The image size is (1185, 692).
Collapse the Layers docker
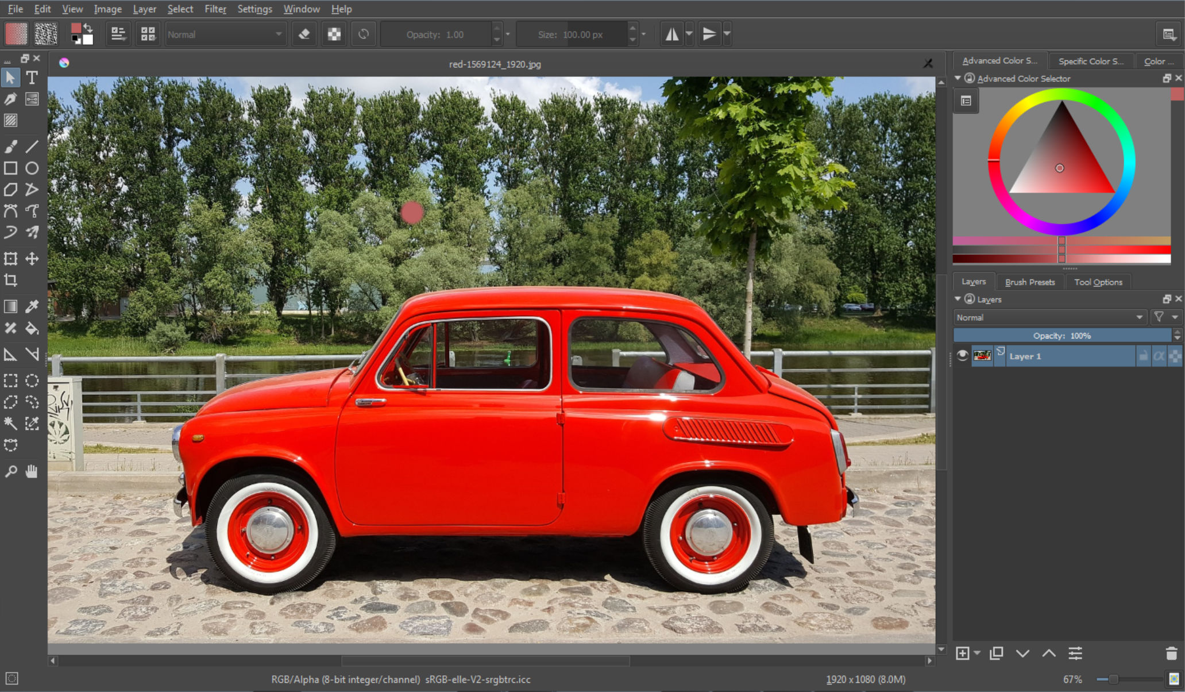(958, 299)
